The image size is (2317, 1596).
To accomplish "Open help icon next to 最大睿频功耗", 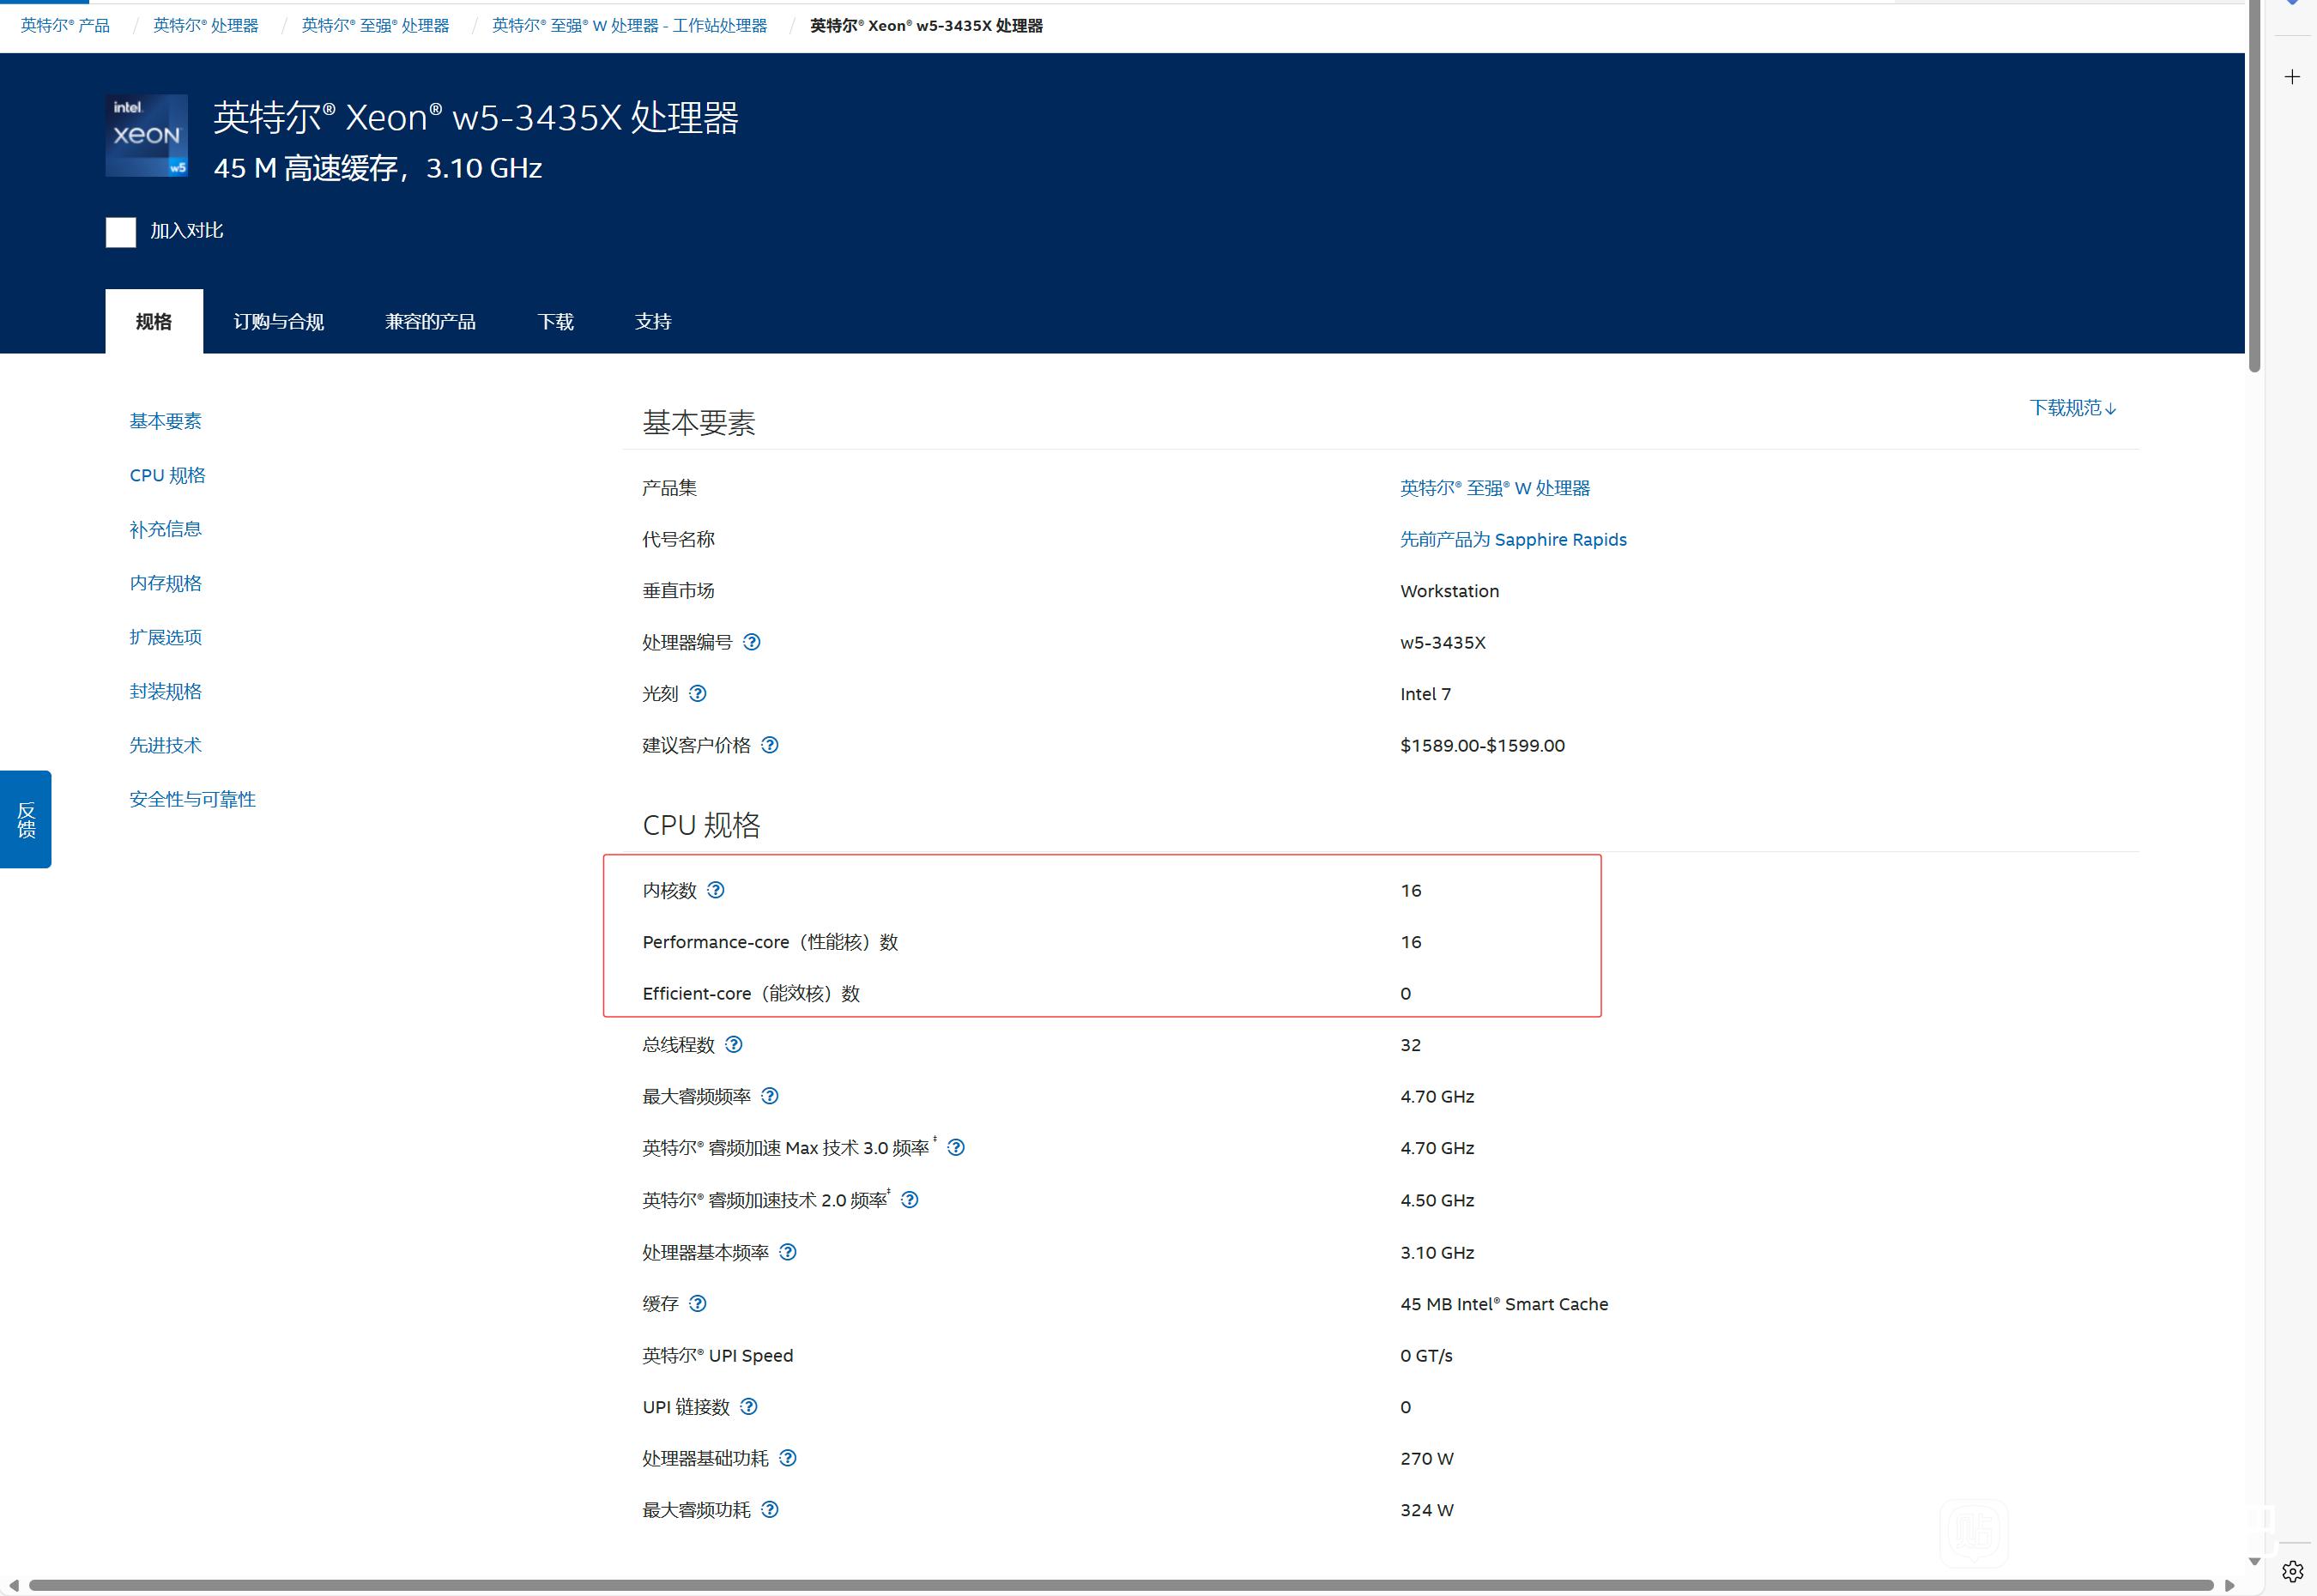I will tap(770, 1509).
